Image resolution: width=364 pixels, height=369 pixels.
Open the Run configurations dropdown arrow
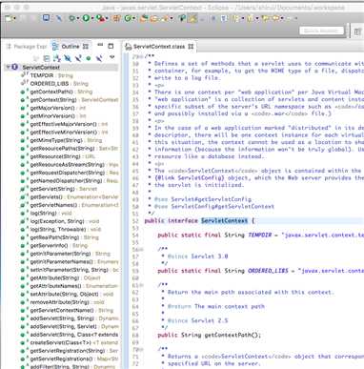pyautogui.click(x=92, y=18)
